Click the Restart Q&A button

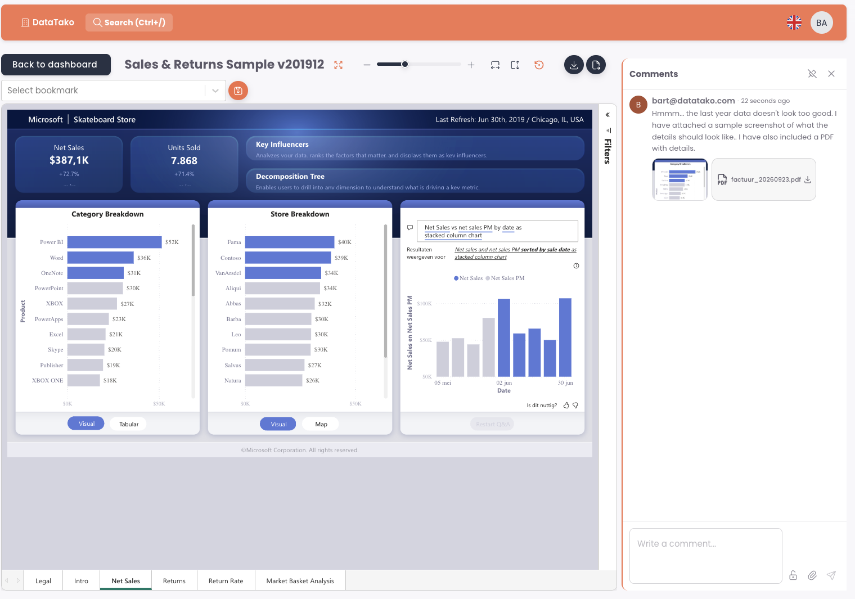pos(493,424)
